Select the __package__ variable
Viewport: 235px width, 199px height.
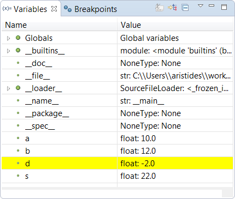(x=117, y=113)
